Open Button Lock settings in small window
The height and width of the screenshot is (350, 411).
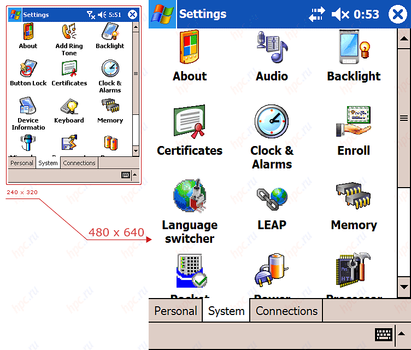28,73
